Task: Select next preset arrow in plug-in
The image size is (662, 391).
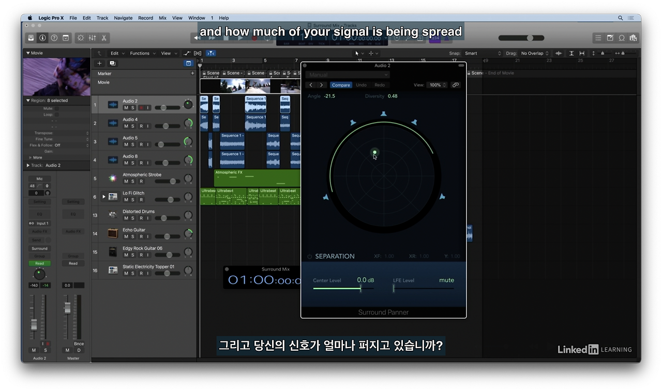Action: [322, 85]
